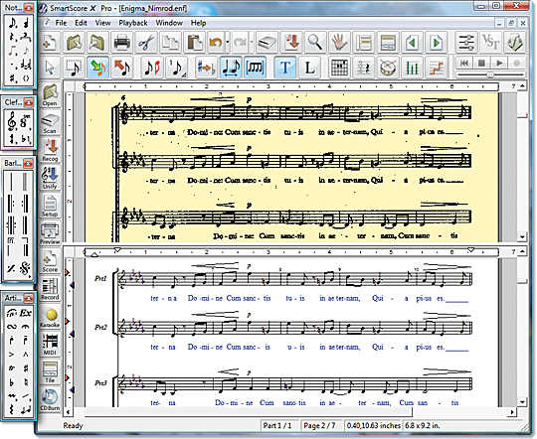Image resolution: width=537 pixels, height=439 pixels.
Task: Click the New file icon in top toolbar
Action: click(x=51, y=43)
